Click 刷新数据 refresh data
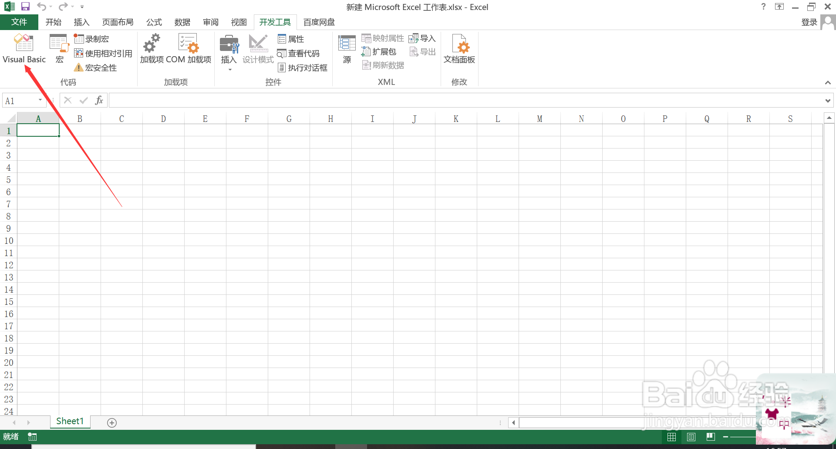 383,65
